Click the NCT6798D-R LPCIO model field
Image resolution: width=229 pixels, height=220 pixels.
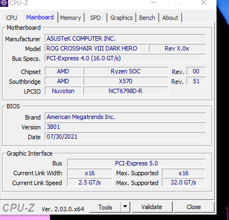pos(126,91)
